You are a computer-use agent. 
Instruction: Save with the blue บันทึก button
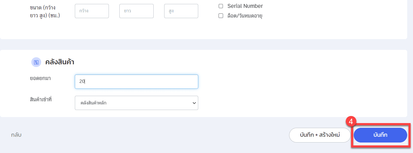click(x=380, y=135)
